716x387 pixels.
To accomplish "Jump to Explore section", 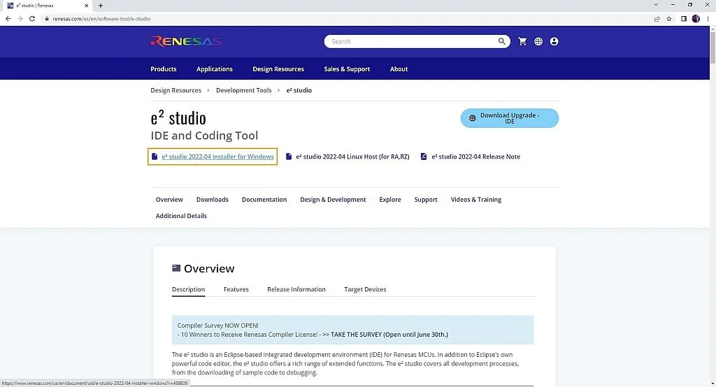I will pyautogui.click(x=390, y=199).
